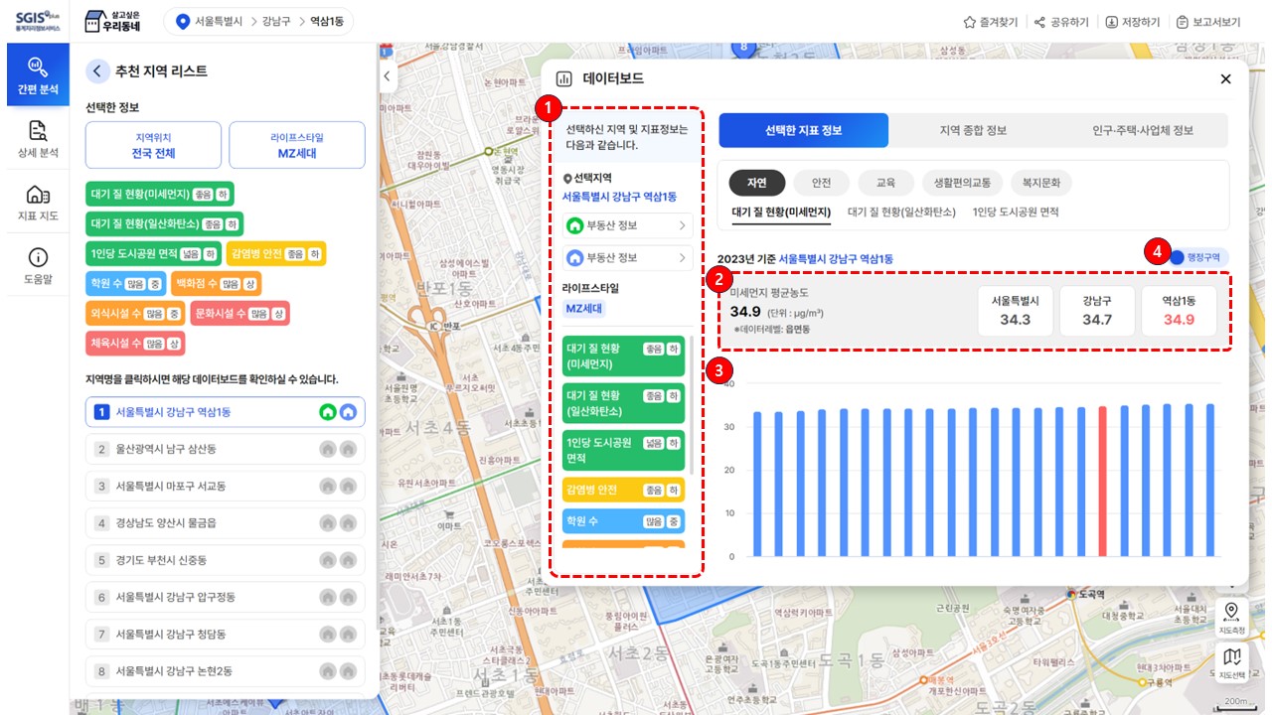Click the 저장하기 download icon
Screen dimensions: 1272x715
click(1111, 22)
